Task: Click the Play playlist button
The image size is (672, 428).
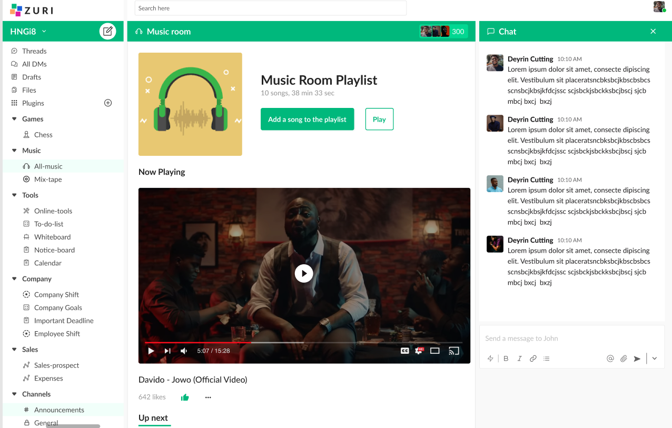Action: [379, 119]
